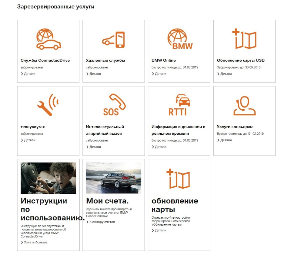291x255 pixels.
Task: Open Детали link under Удаленные службы
Action: point(94,74)
